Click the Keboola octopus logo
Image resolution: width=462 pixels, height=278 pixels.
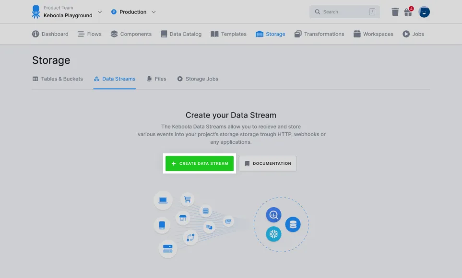point(36,12)
